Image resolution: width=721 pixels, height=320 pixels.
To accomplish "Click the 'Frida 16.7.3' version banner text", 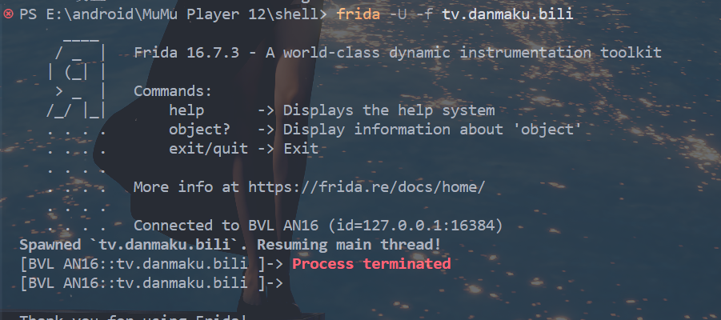I will pyautogui.click(x=186, y=53).
